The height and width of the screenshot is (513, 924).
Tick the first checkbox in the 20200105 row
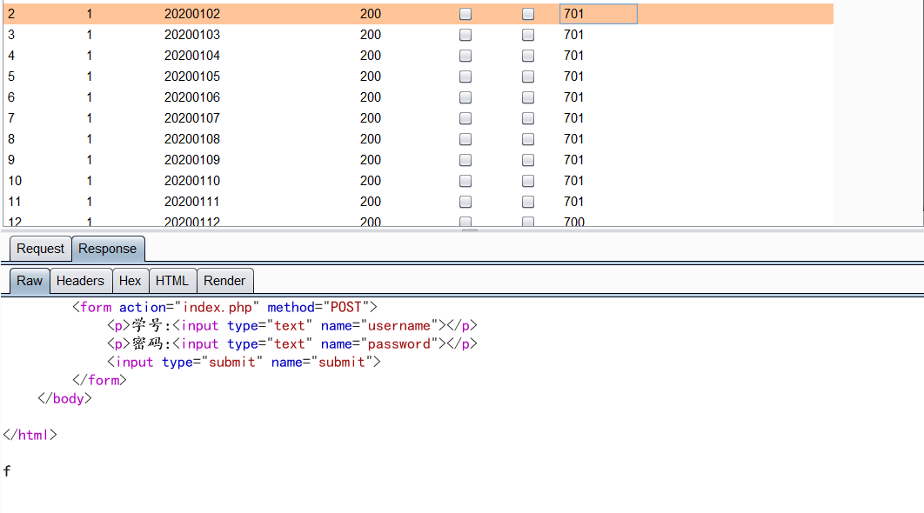pos(465,77)
